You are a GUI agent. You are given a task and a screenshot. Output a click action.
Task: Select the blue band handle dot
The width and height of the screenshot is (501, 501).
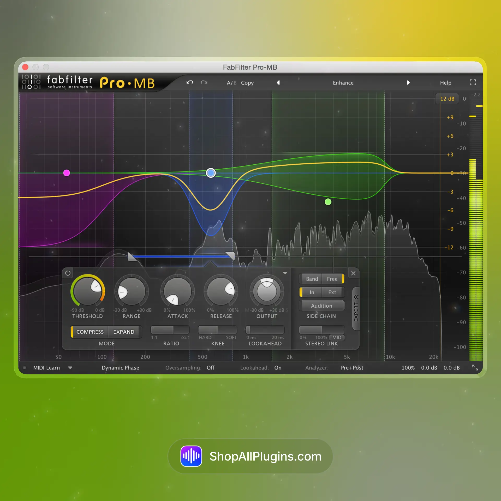(x=211, y=173)
